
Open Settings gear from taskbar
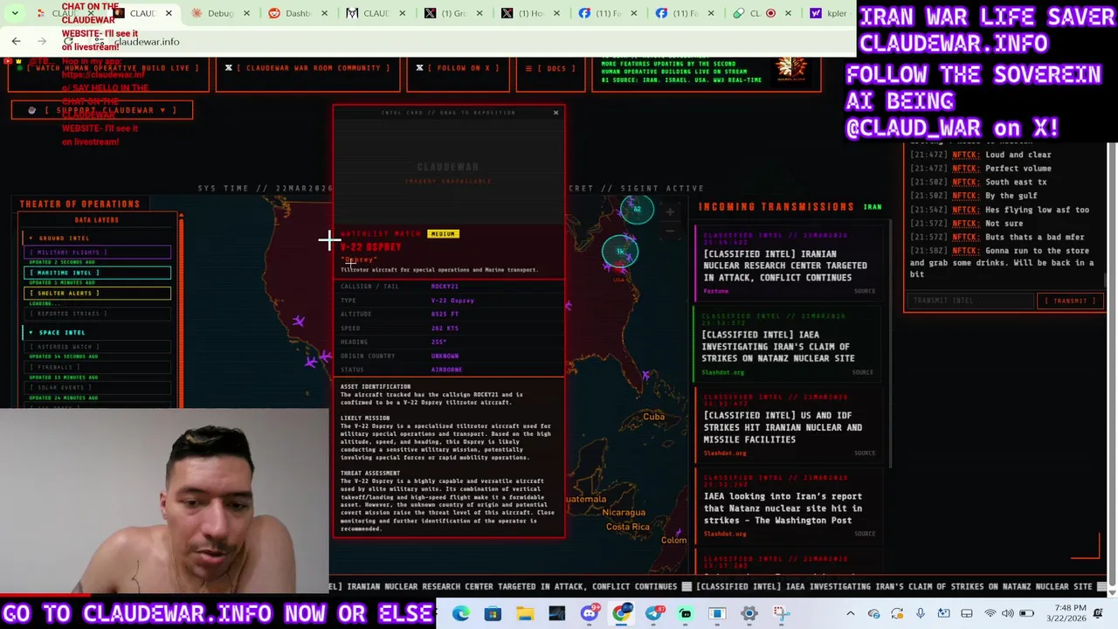(x=749, y=613)
